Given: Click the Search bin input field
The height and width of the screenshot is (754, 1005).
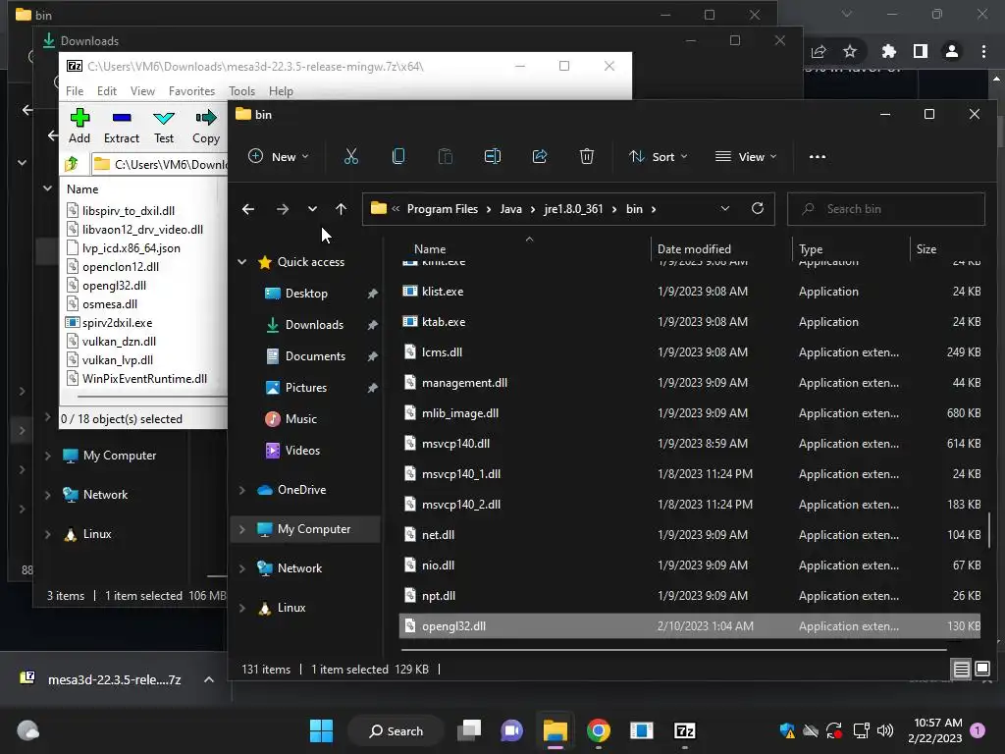Looking at the screenshot, I should click(886, 209).
